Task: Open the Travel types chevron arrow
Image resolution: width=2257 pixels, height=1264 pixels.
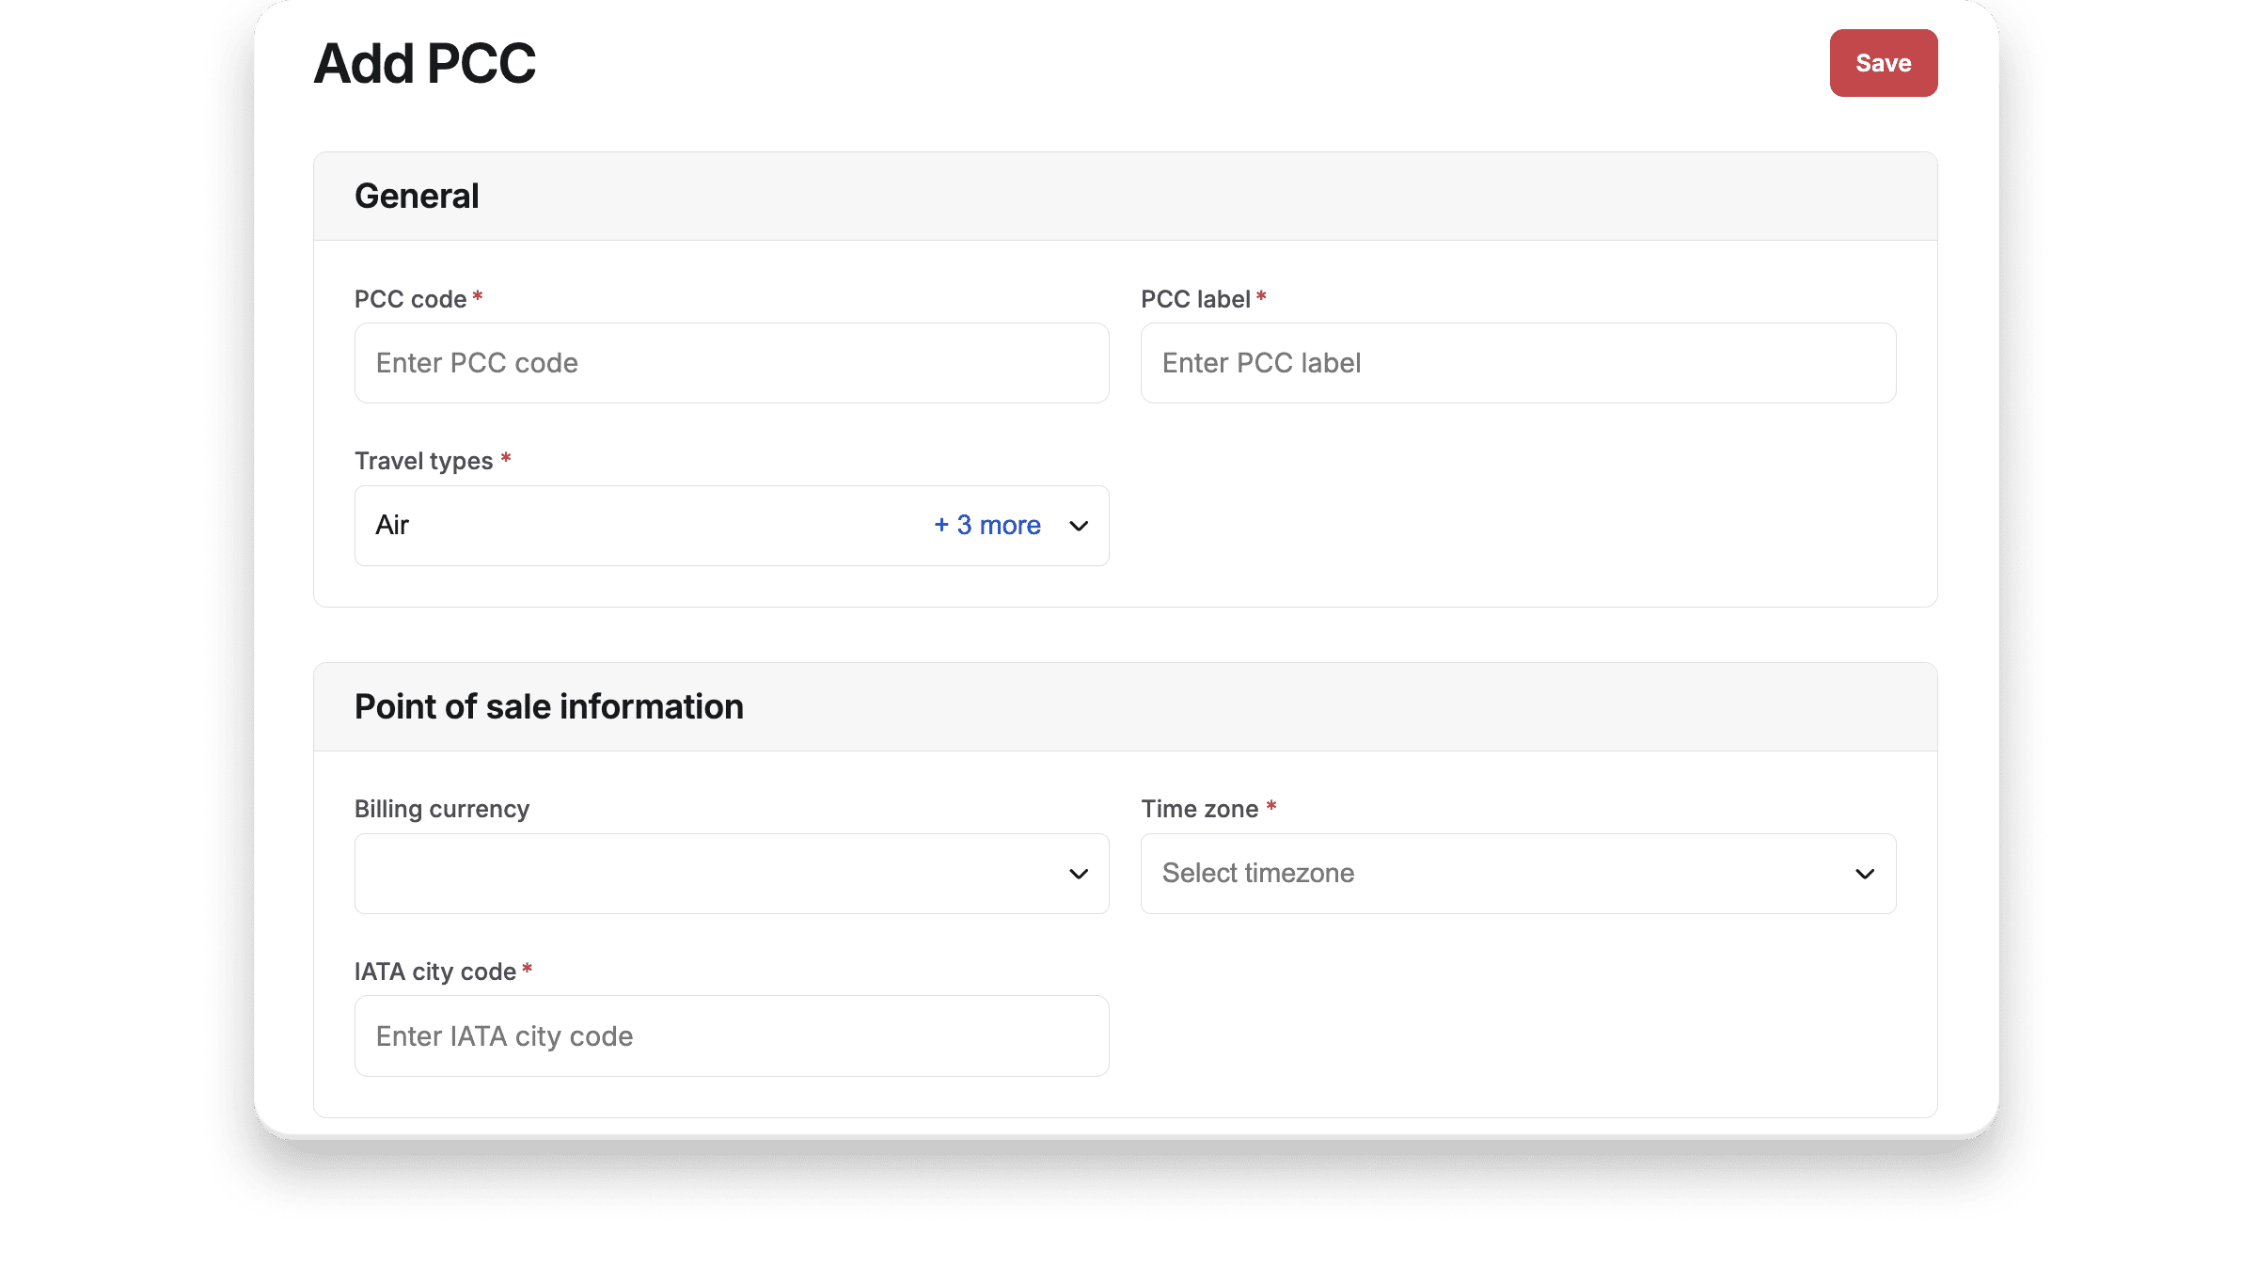Action: pos(1079,526)
